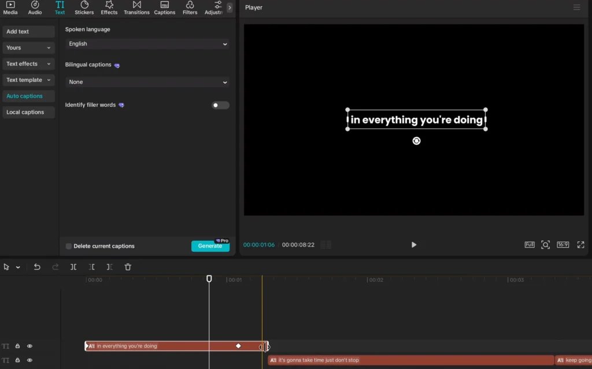Undo the last action

click(37, 267)
